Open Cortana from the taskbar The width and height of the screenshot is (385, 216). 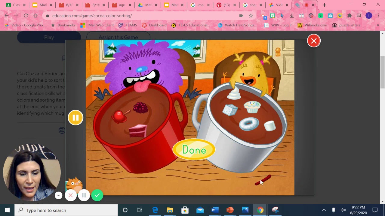pos(125,210)
